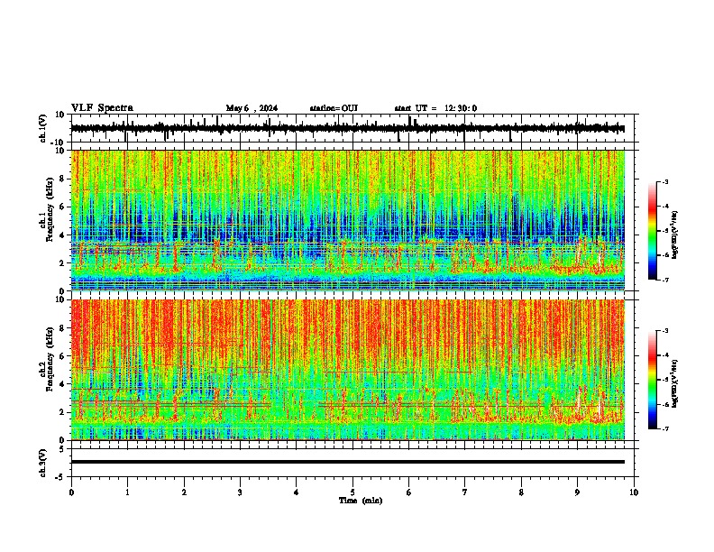The width and height of the screenshot is (714, 552).
Task: Click time tick label "3" on x-axis
Action: (240, 492)
